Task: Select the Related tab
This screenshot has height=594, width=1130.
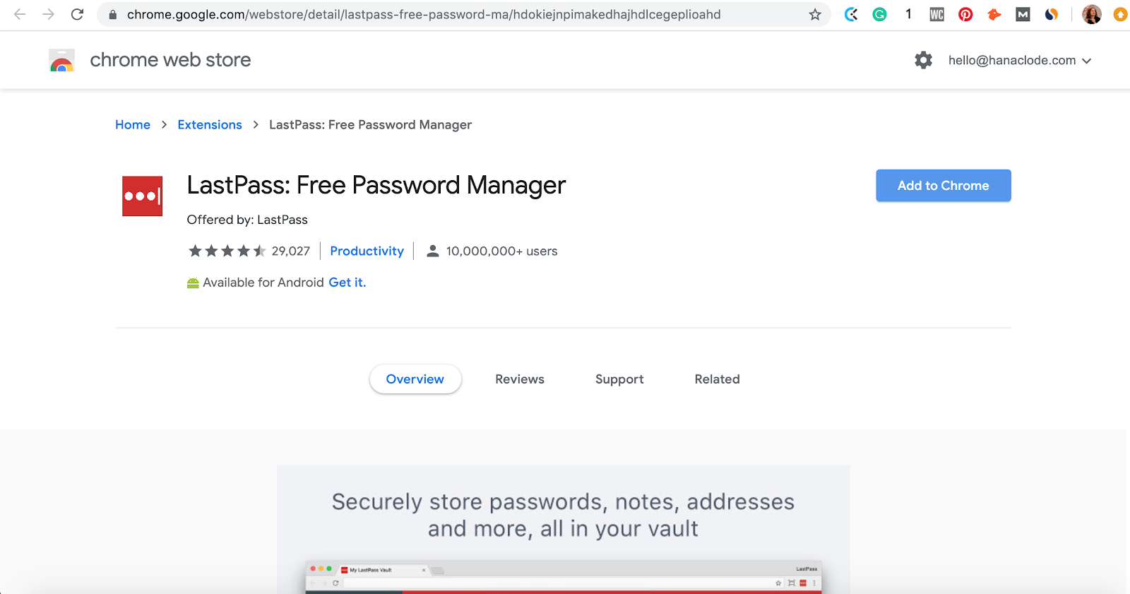Action: [x=717, y=379]
